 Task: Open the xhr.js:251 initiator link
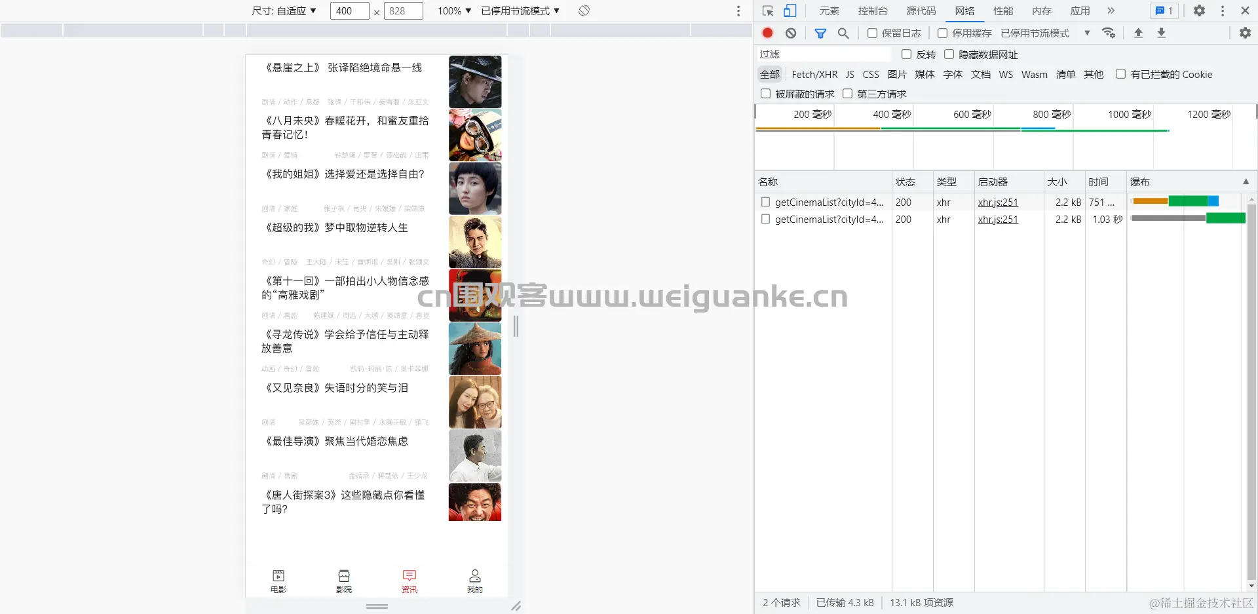click(997, 202)
